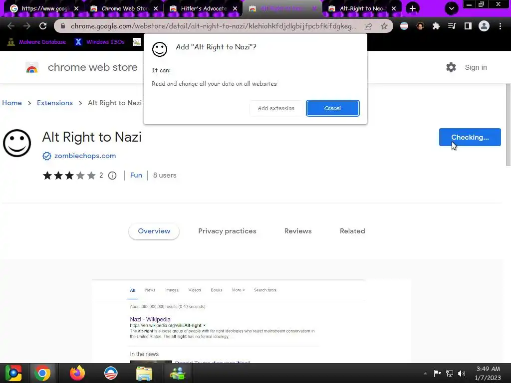Click the rating info icon
Screen dimensions: 511x383
[112, 176]
